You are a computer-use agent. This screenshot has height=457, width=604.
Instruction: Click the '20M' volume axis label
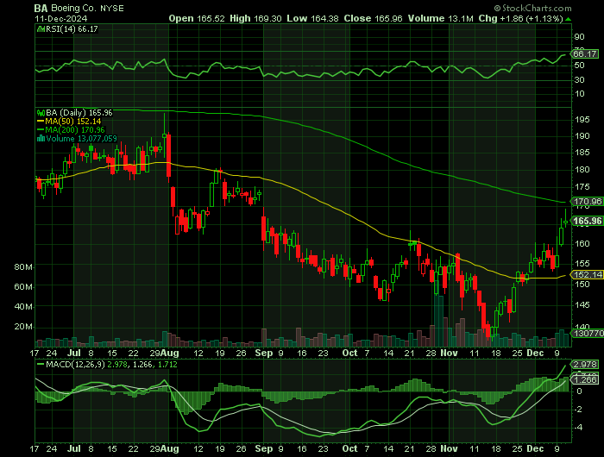(x=23, y=327)
